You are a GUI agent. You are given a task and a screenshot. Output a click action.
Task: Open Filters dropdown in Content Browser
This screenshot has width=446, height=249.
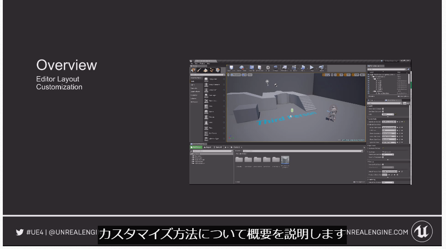click(239, 151)
